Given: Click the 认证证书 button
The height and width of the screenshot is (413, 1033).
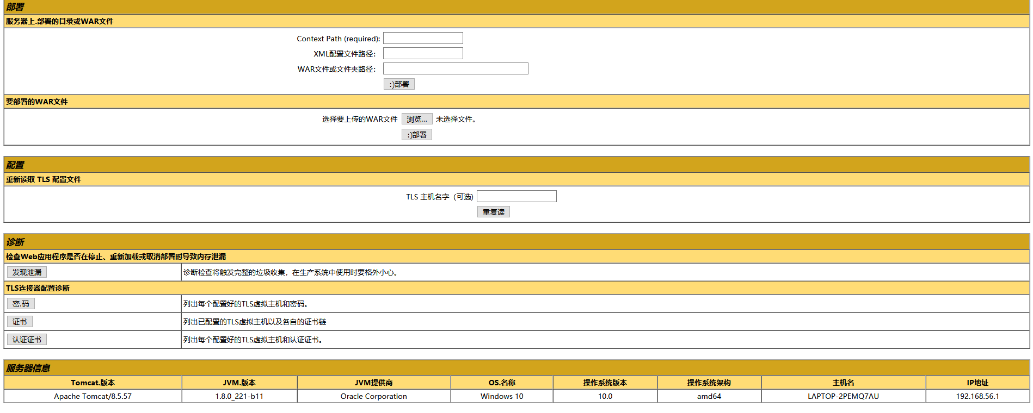Looking at the screenshot, I should (x=27, y=340).
